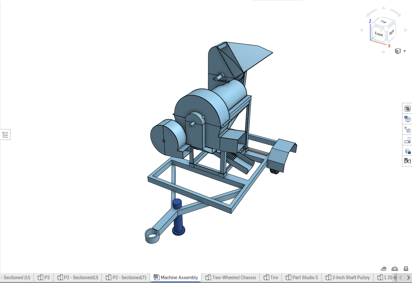
Task: Click the Mass properties scale icon
Action: coord(406,269)
